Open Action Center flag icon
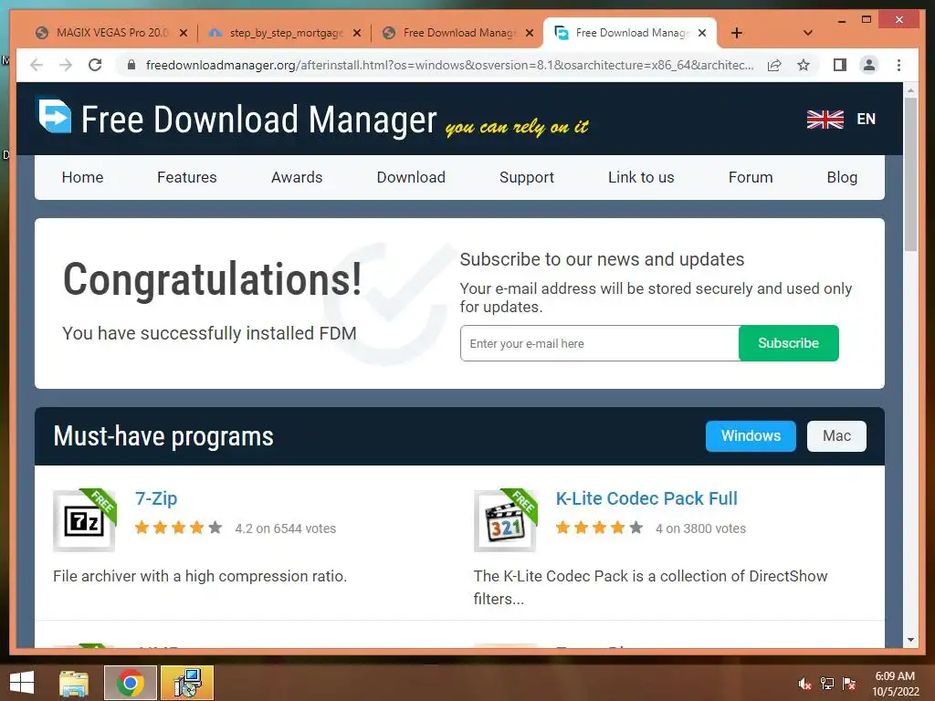935x701 pixels. [x=849, y=684]
